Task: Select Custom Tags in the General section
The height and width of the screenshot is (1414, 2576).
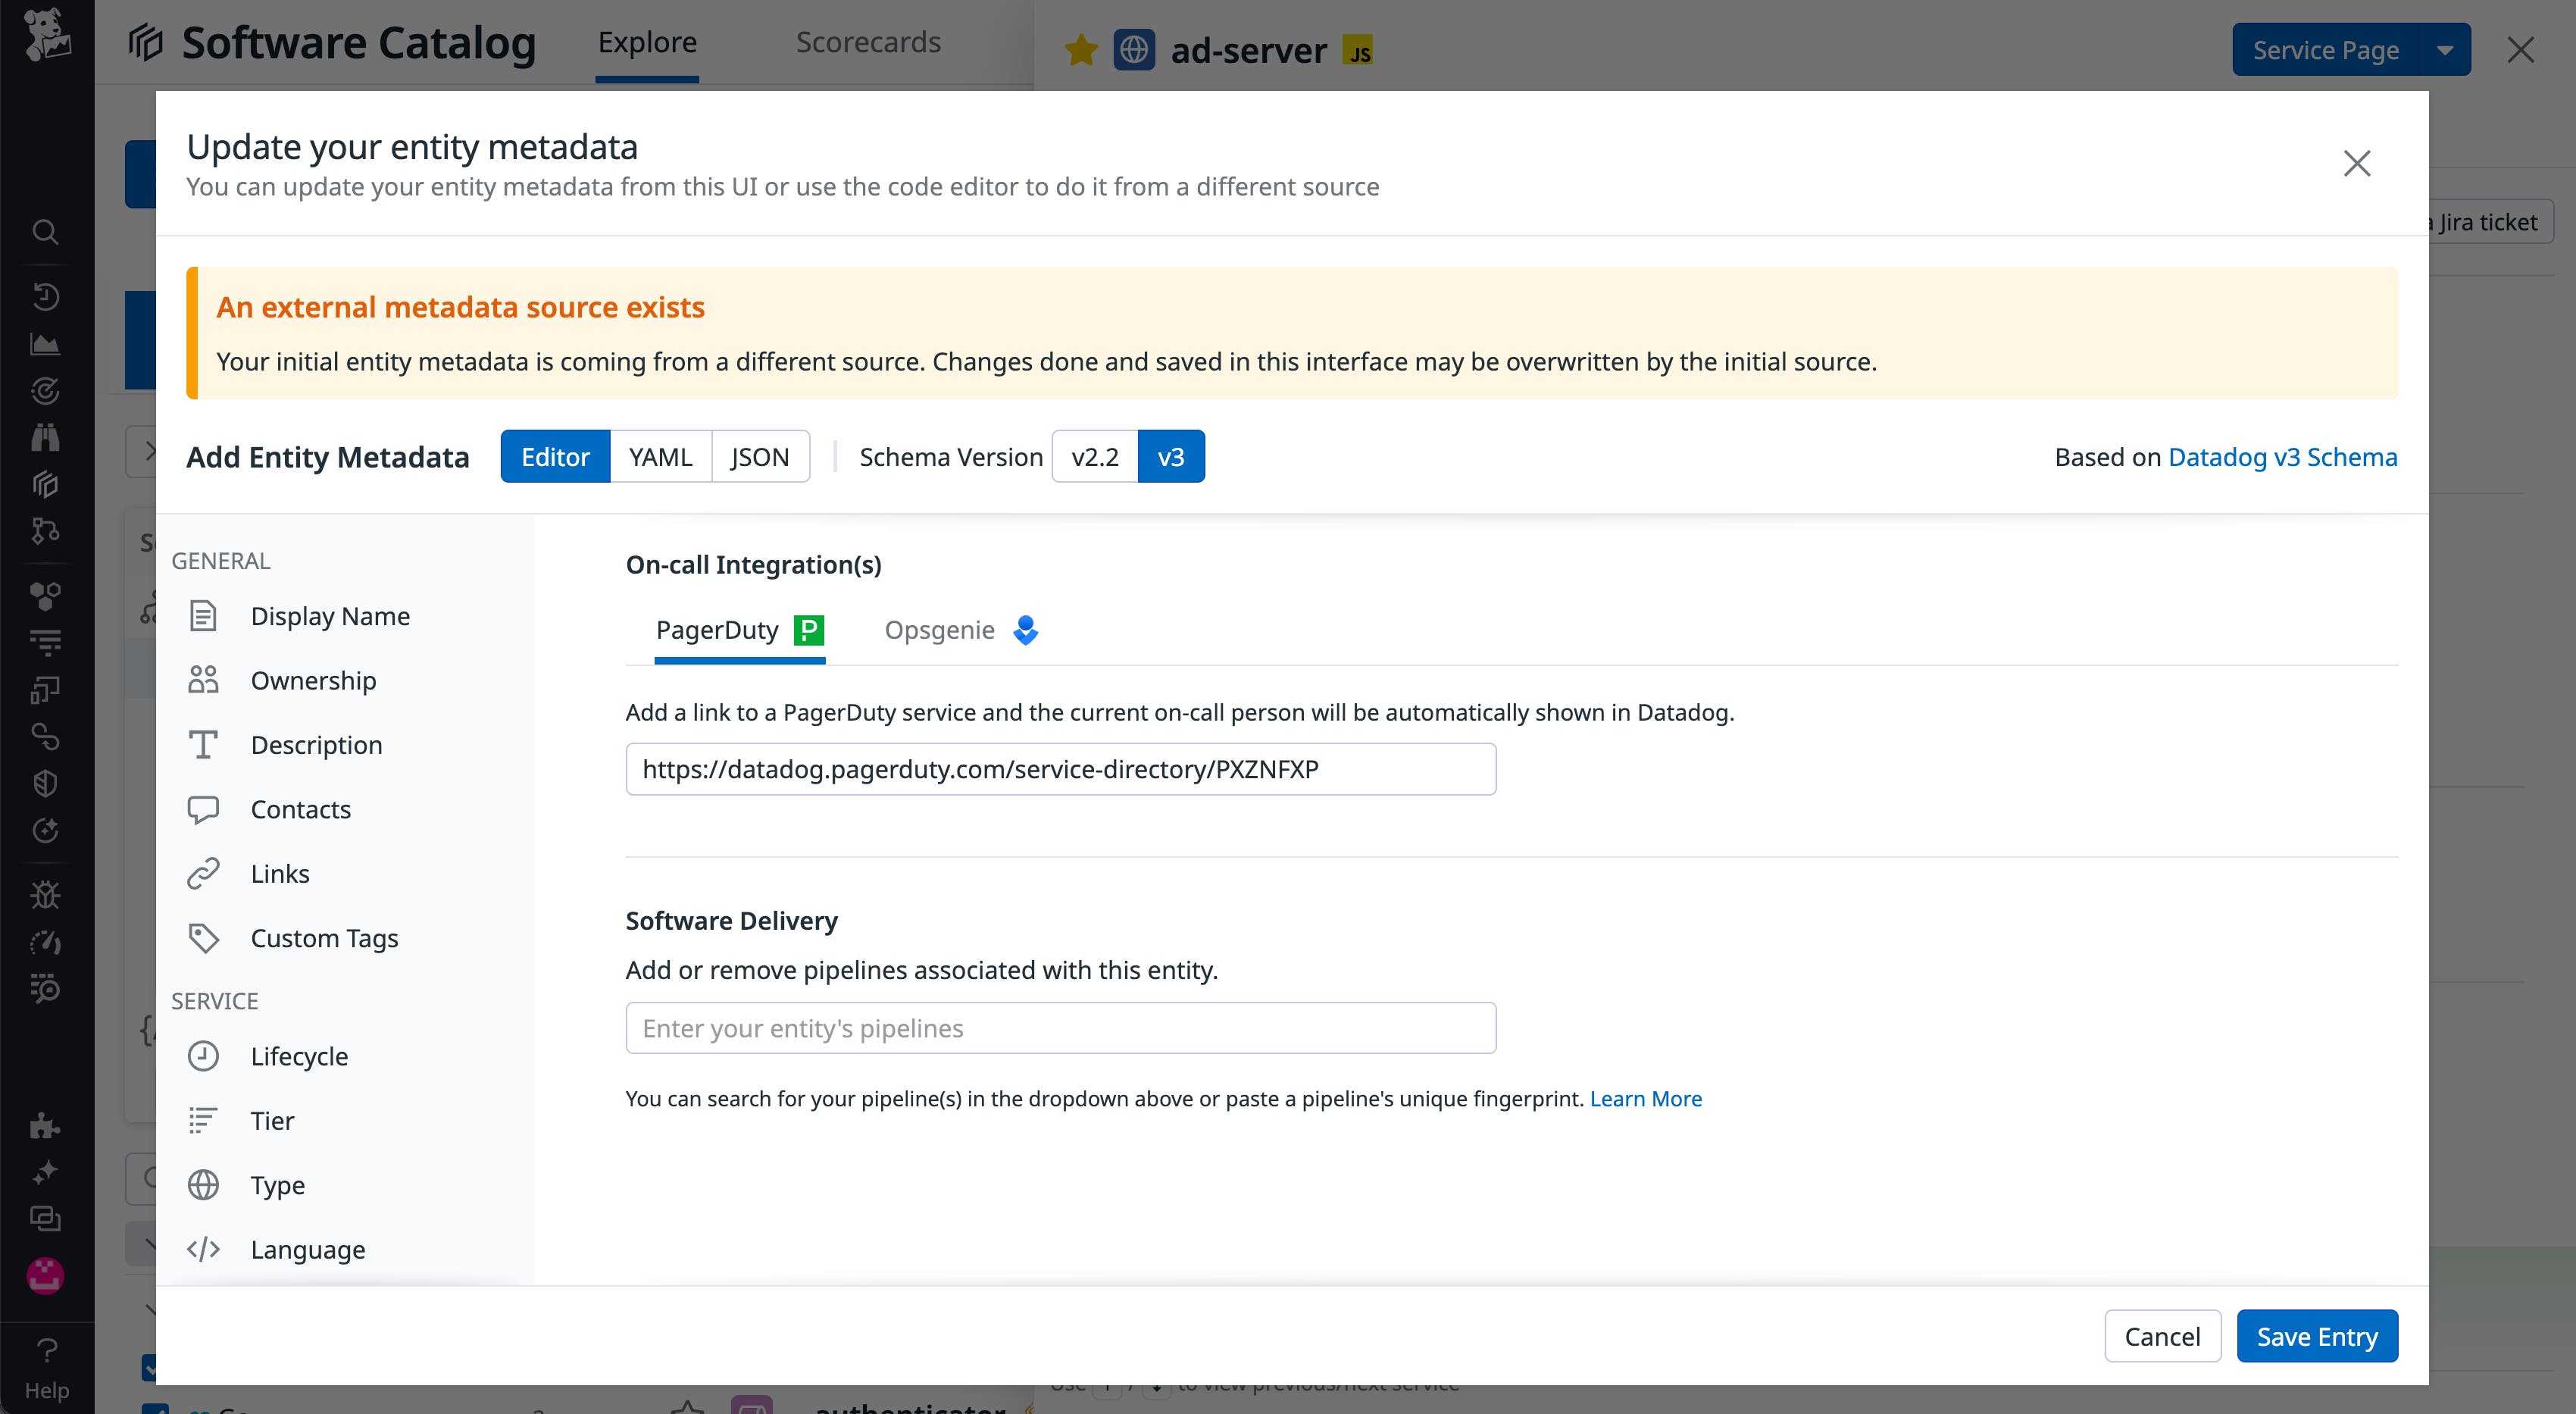Action: pyautogui.click(x=323, y=938)
